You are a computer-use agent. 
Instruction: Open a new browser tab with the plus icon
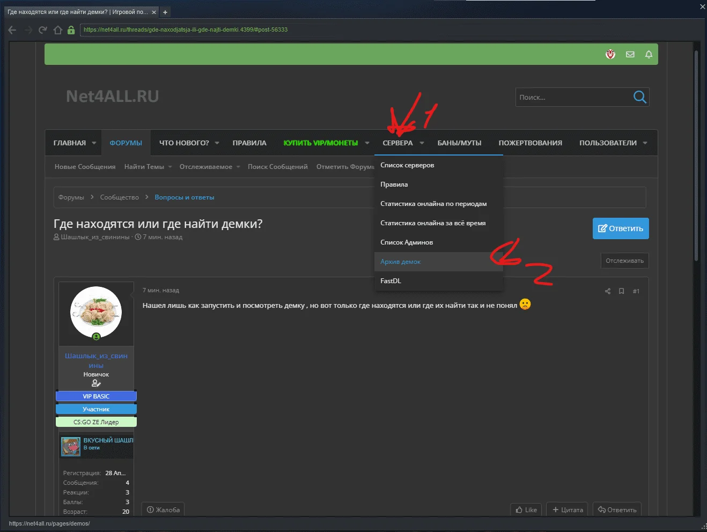[165, 12]
